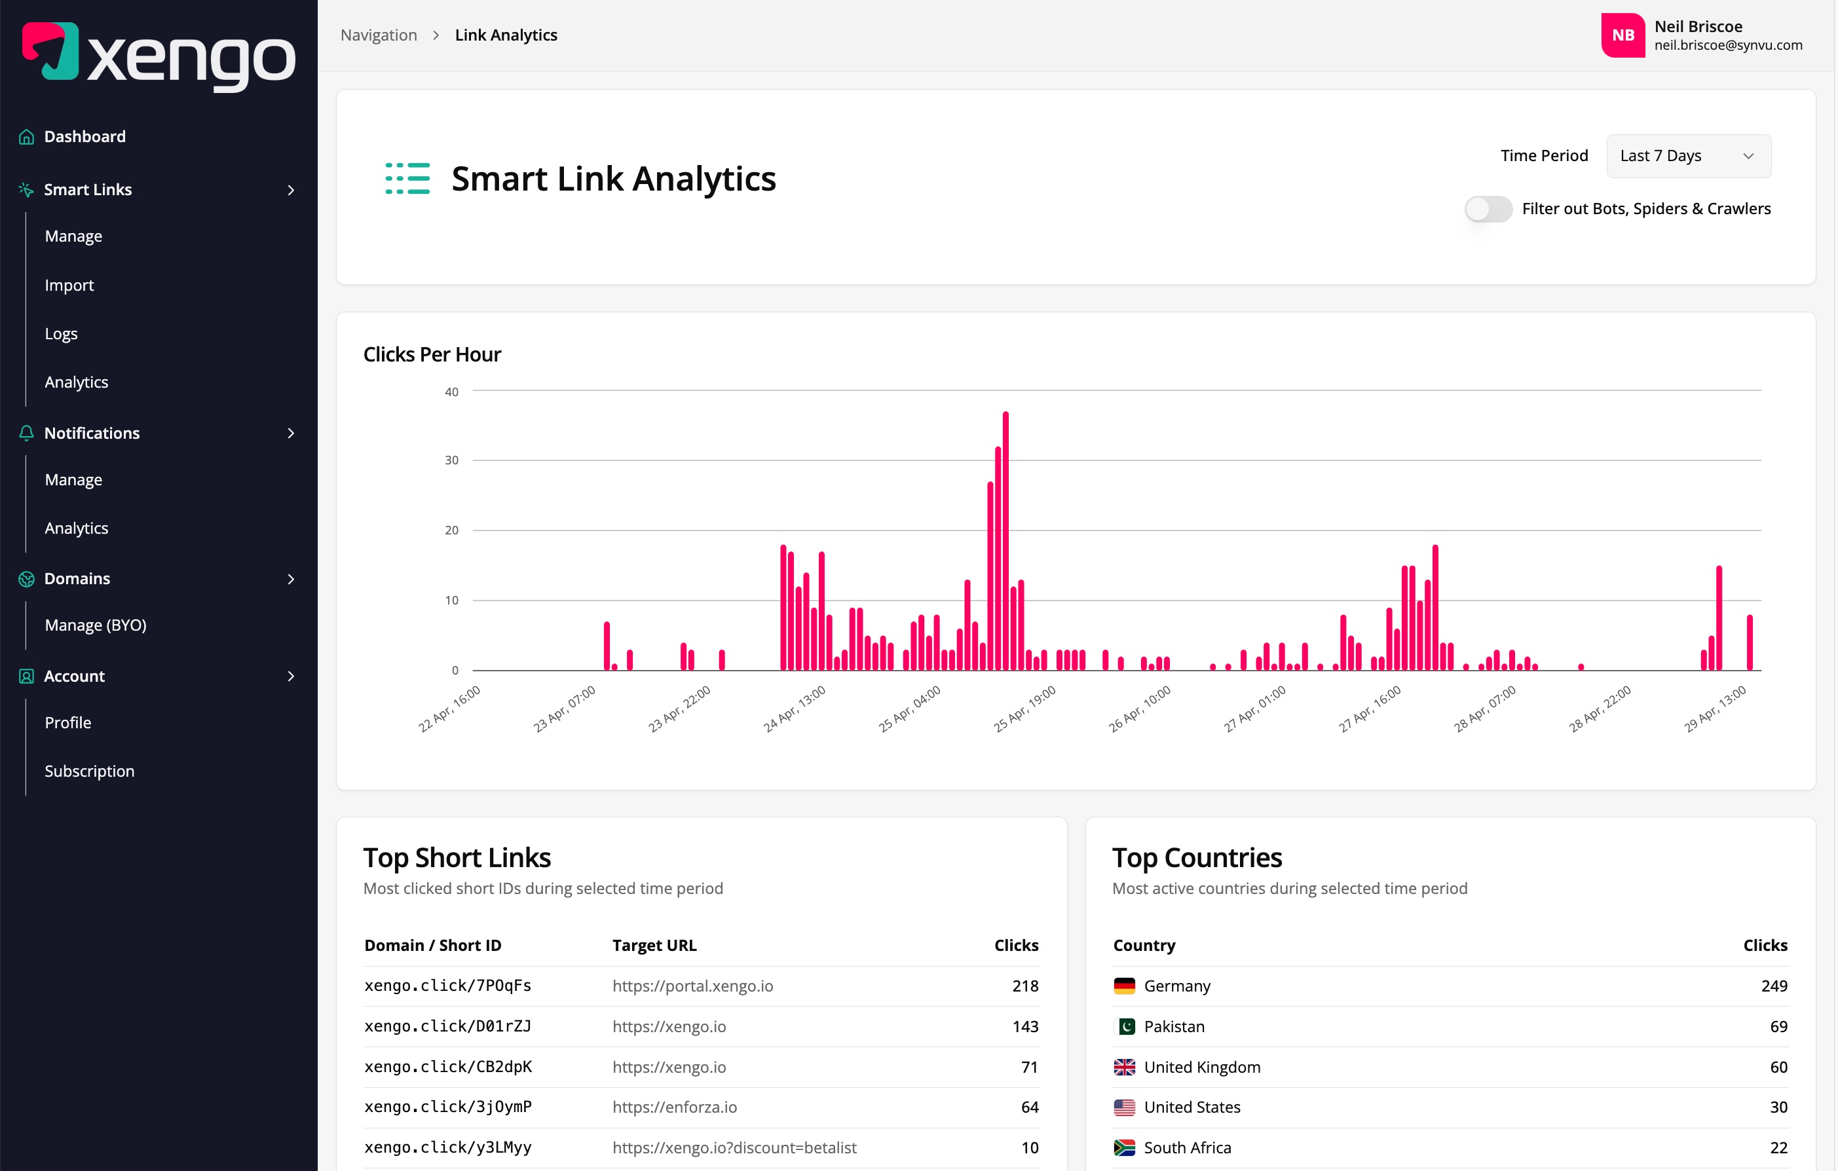Click Navigation in the breadcrumb
Screen dimensions: 1838x1171
click(x=378, y=35)
